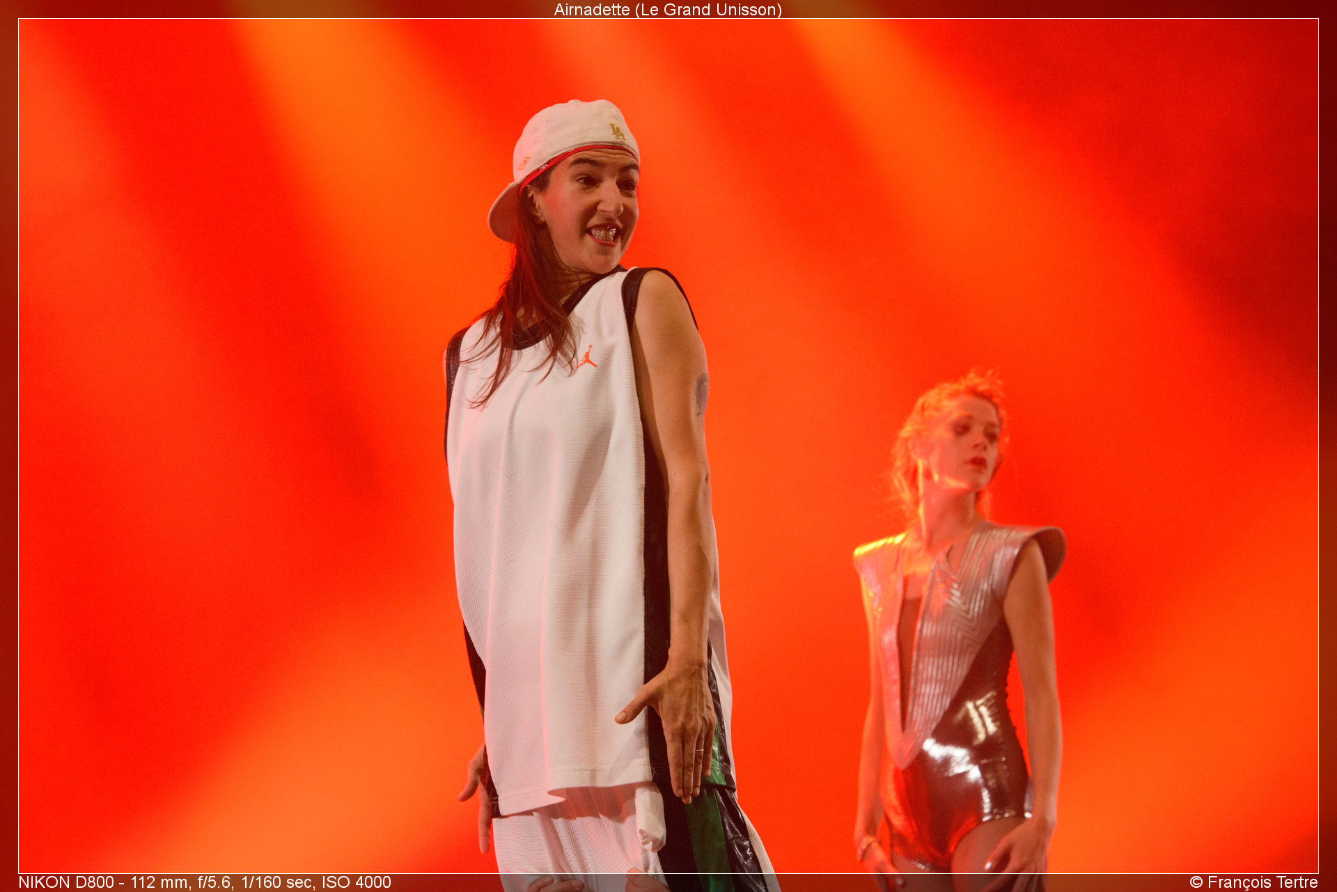The image size is (1337, 892).
Task: Click the copyright text '© François Tertre'
Action: [x=1253, y=882]
